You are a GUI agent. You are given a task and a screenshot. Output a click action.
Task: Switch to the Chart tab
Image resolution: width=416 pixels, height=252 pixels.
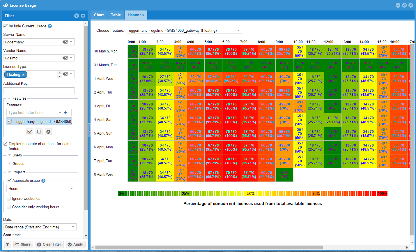pos(99,15)
